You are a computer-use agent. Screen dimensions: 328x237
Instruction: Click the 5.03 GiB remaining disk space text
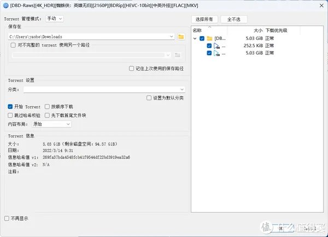[80, 144]
